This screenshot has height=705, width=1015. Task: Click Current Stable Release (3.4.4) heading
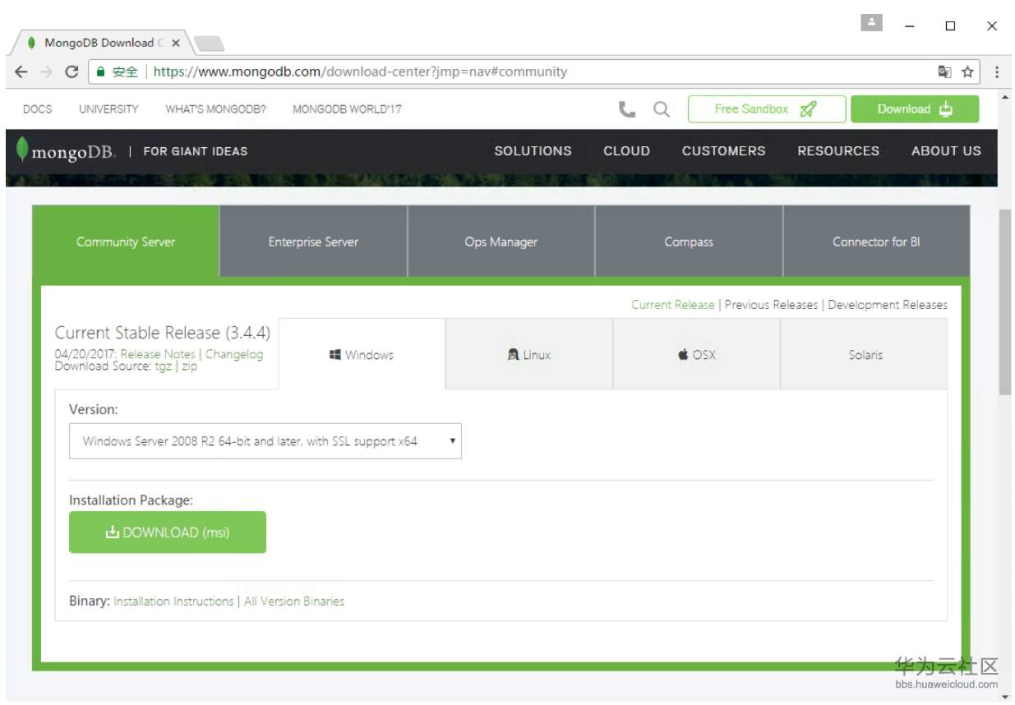click(x=163, y=333)
